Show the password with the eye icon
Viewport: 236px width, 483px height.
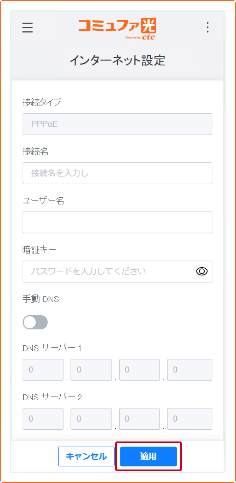coord(201,271)
